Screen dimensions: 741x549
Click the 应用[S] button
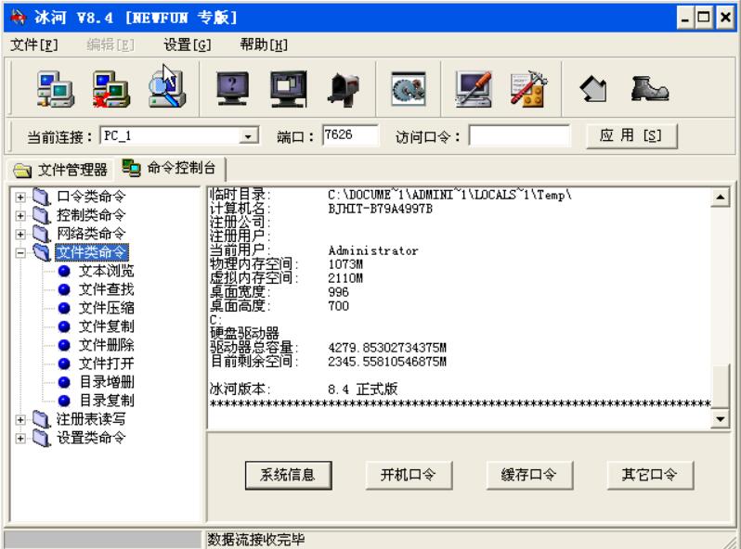[631, 136]
